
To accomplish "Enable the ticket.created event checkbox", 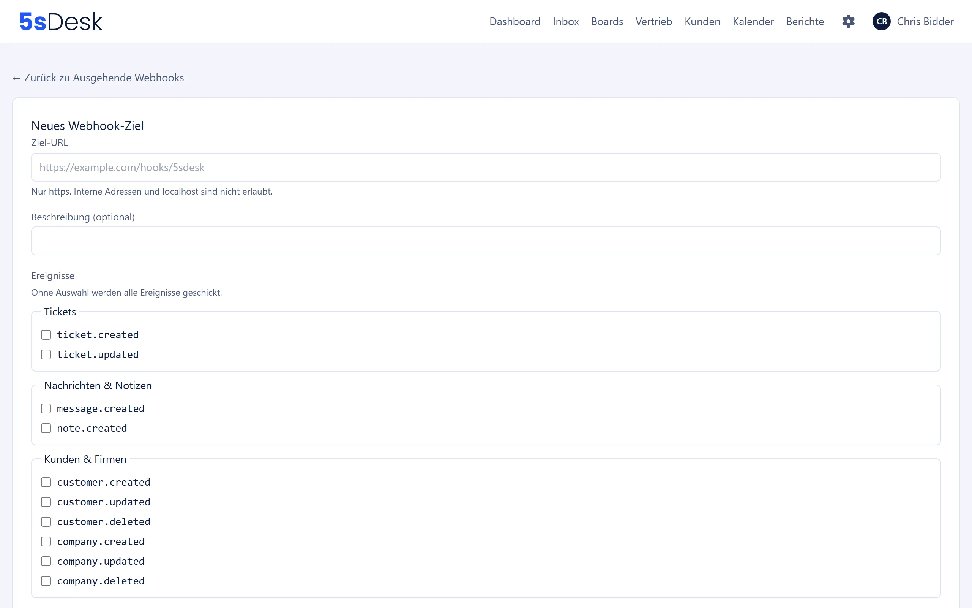I will tap(46, 334).
